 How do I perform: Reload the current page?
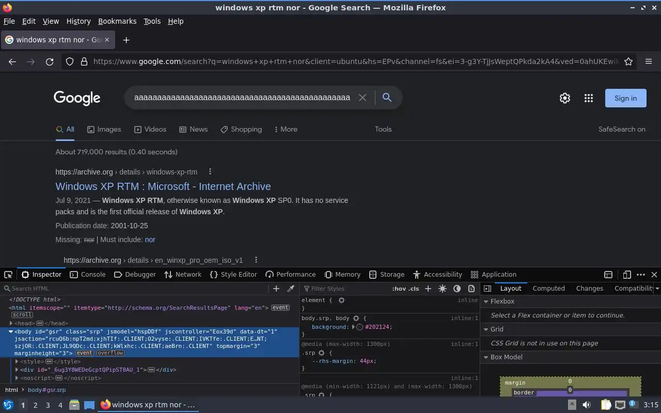coord(50,61)
